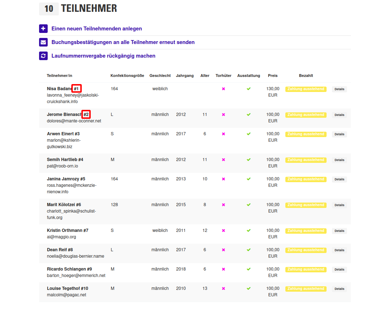366x316 pixels.
Task: Click Torhüter cross icon for Ricardo Schlangen
Action: [x=223, y=269]
